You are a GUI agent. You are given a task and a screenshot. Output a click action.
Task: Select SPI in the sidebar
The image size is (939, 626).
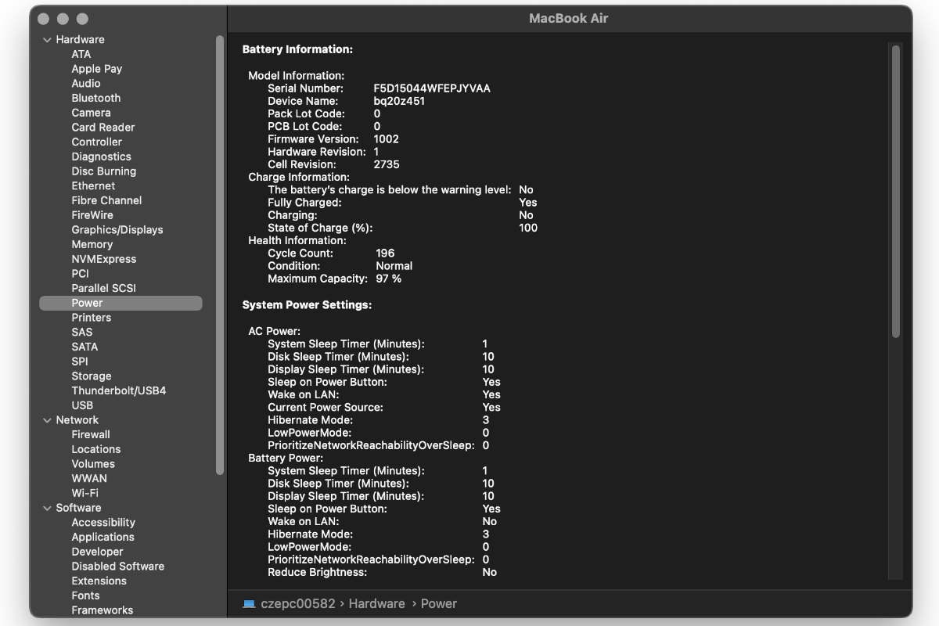click(x=80, y=362)
